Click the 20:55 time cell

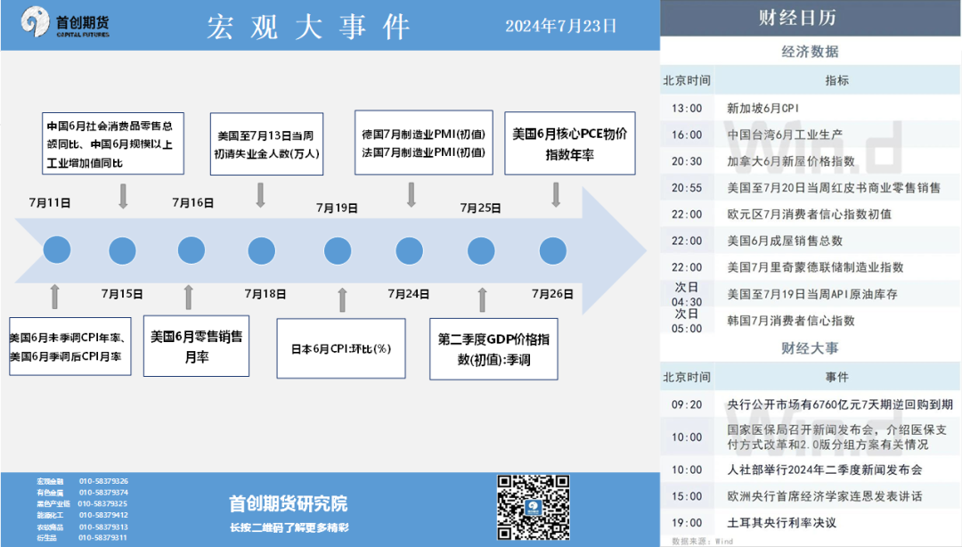687,187
